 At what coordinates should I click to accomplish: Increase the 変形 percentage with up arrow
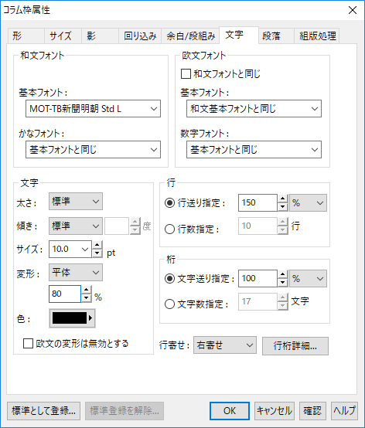(x=87, y=290)
